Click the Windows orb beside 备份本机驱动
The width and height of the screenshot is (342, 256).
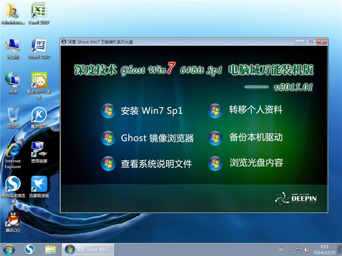point(215,138)
